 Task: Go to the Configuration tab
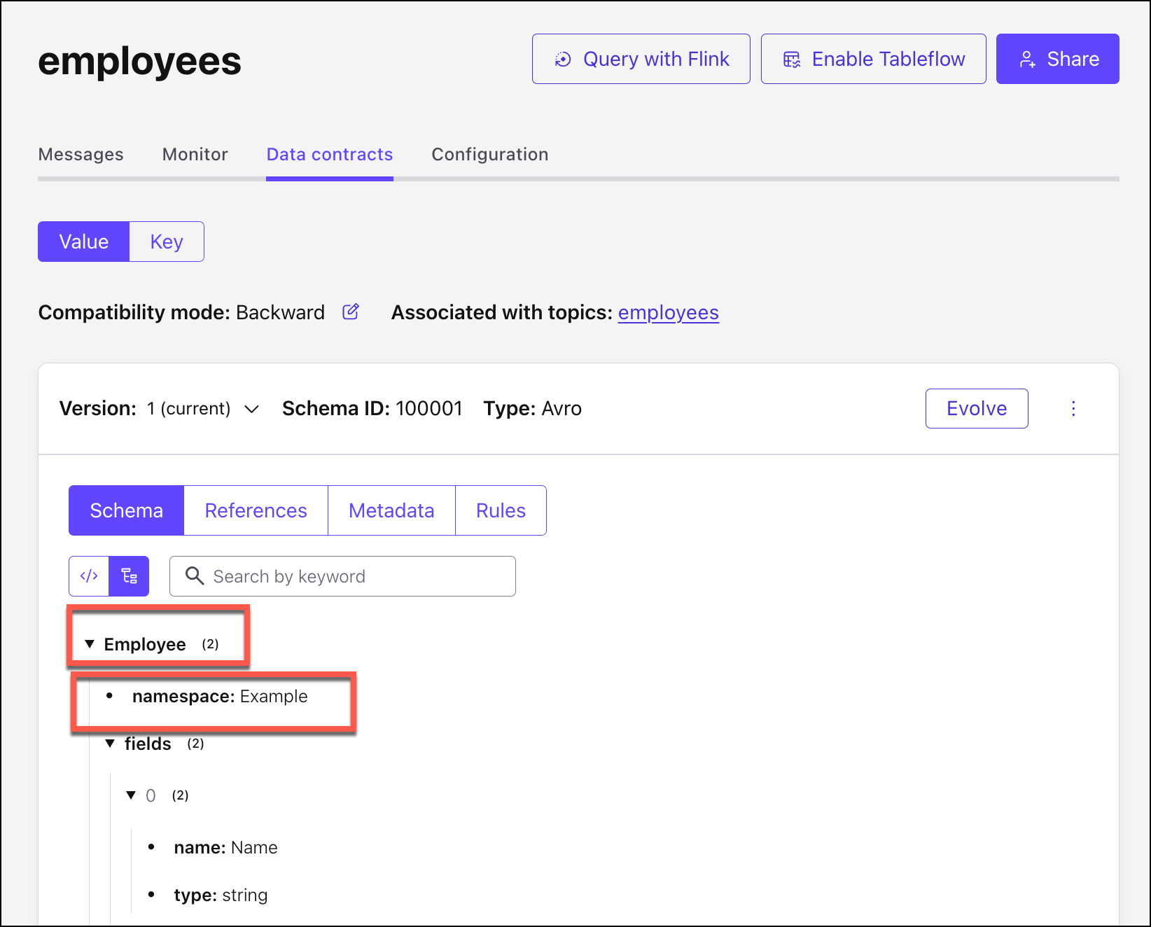click(489, 154)
